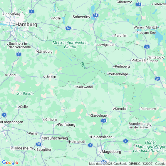Click the A2 shield east of Magdeburg
This screenshot has width=166, height=166.
pos(125,141)
